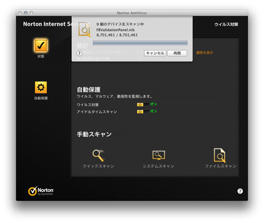264x223 pixels.
Task: Click 再開 resume button
Action: pyautogui.click(x=177, y=53)
